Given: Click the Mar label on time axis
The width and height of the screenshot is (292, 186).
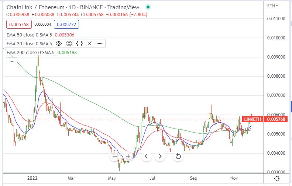Looking at the screenshot, I should pyautogui.click(x=71, y=178).
